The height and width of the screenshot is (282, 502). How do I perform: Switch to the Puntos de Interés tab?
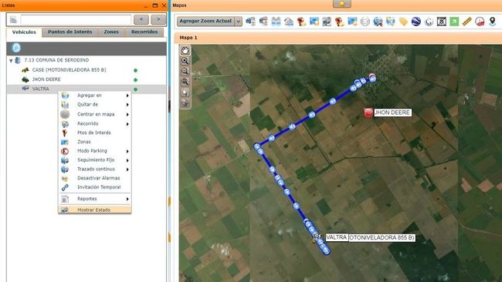coord(70,32)
